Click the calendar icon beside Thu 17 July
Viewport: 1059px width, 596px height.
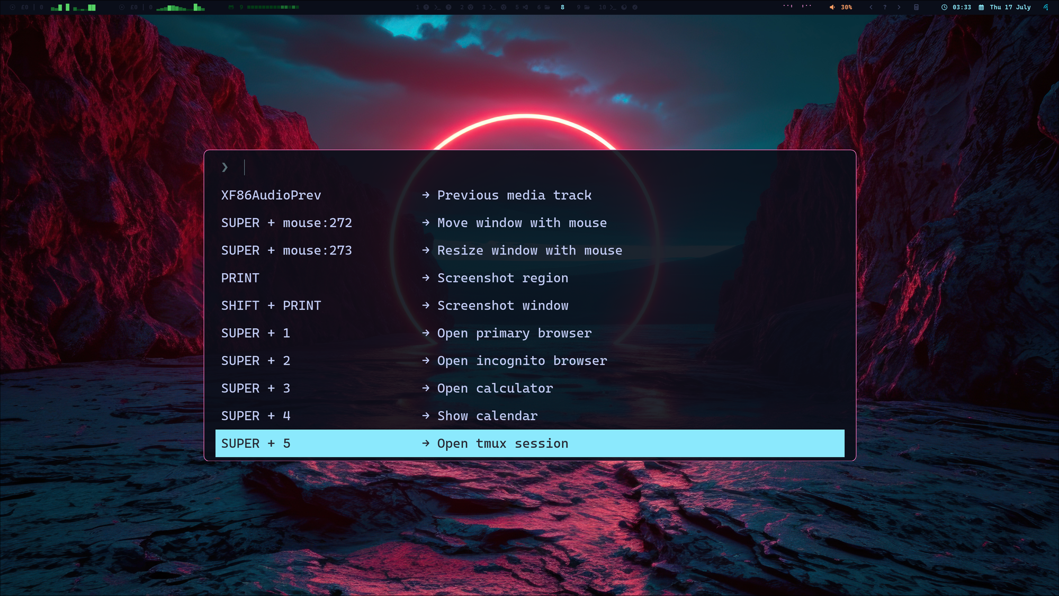coord(981,7)
